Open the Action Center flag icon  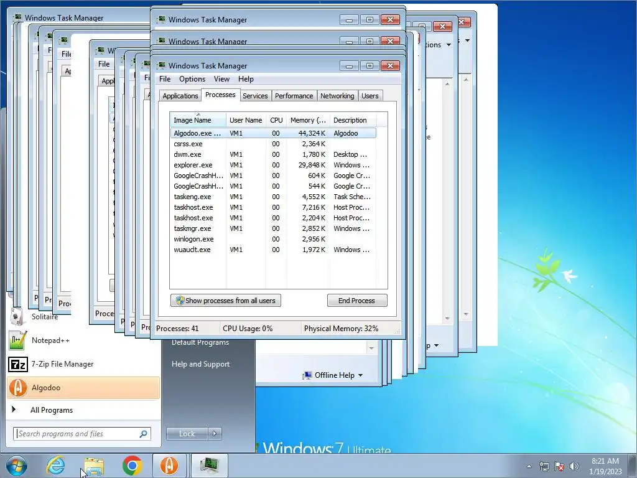(559, 466)
